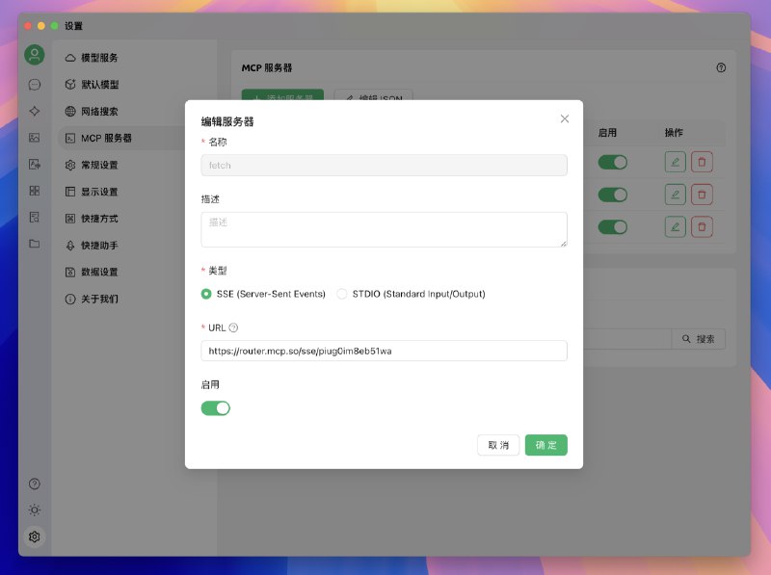Open 数据设置 in the settings menu
Screen dimensions: 771x575
pyautogui.click(x=136, y=273)
